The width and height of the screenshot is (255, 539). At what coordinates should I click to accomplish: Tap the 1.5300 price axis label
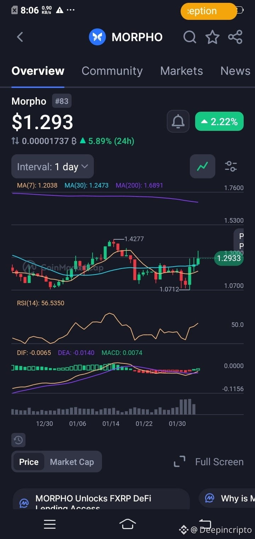(234, 220)
